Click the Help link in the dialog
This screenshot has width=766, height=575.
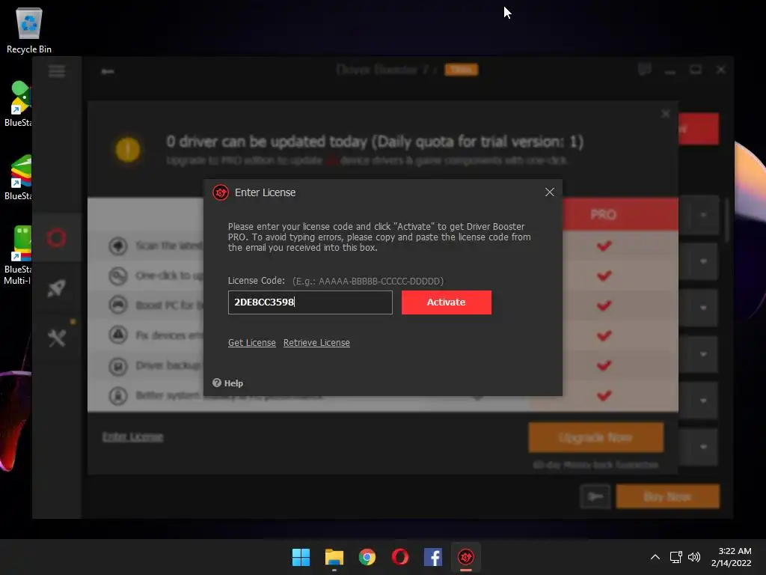(227, 383)
